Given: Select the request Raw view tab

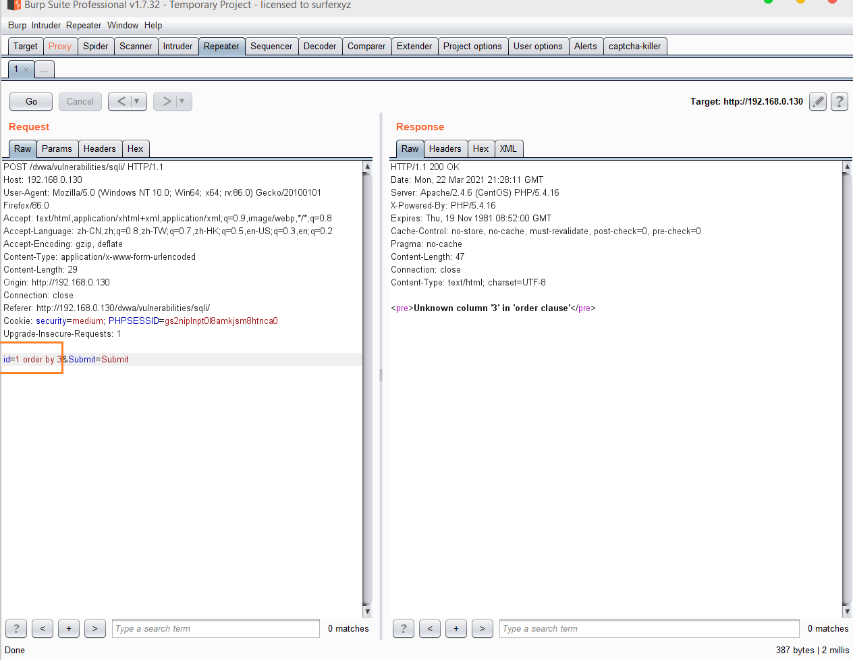Looking at the screenshot, I should [x=22, y=148].
